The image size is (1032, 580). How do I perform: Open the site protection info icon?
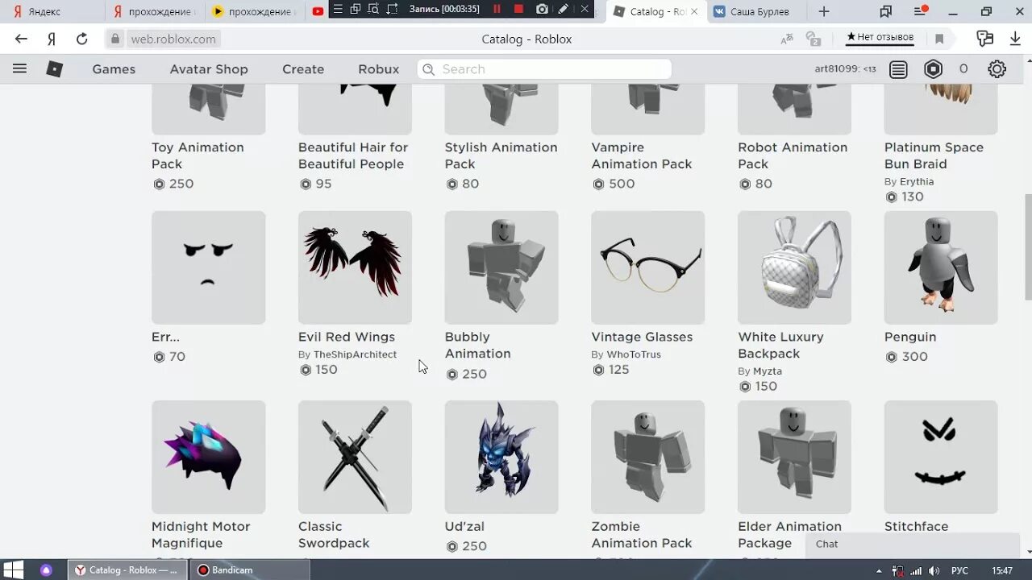point(813,39)
